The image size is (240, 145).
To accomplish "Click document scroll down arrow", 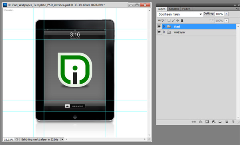I will pyautogui.click(x=149, y=135).
